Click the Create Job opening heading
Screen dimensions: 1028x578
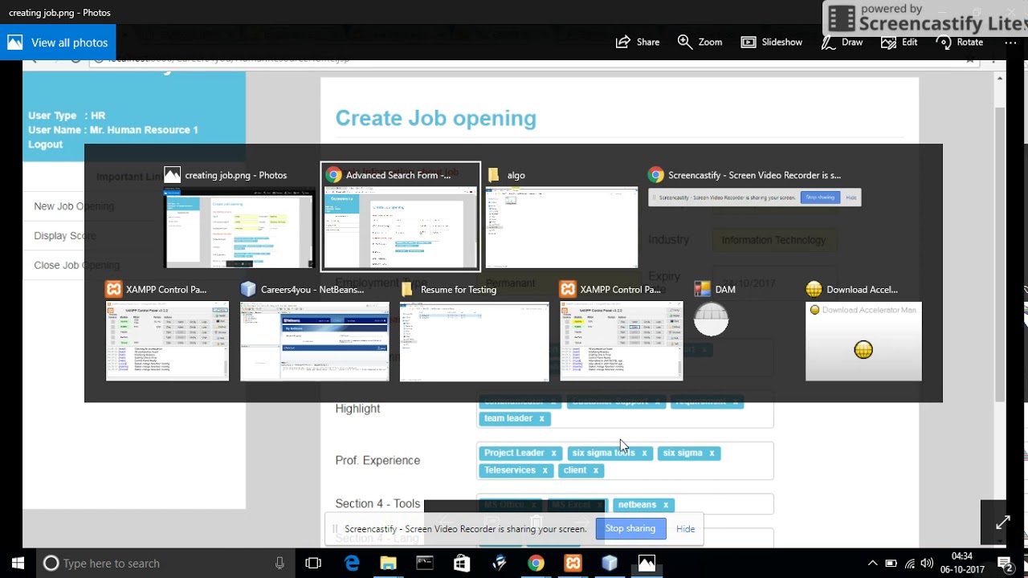click(x=436, y=118)
